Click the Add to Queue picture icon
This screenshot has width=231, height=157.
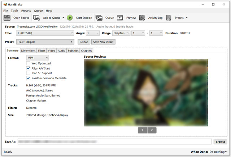click(36, 18)
